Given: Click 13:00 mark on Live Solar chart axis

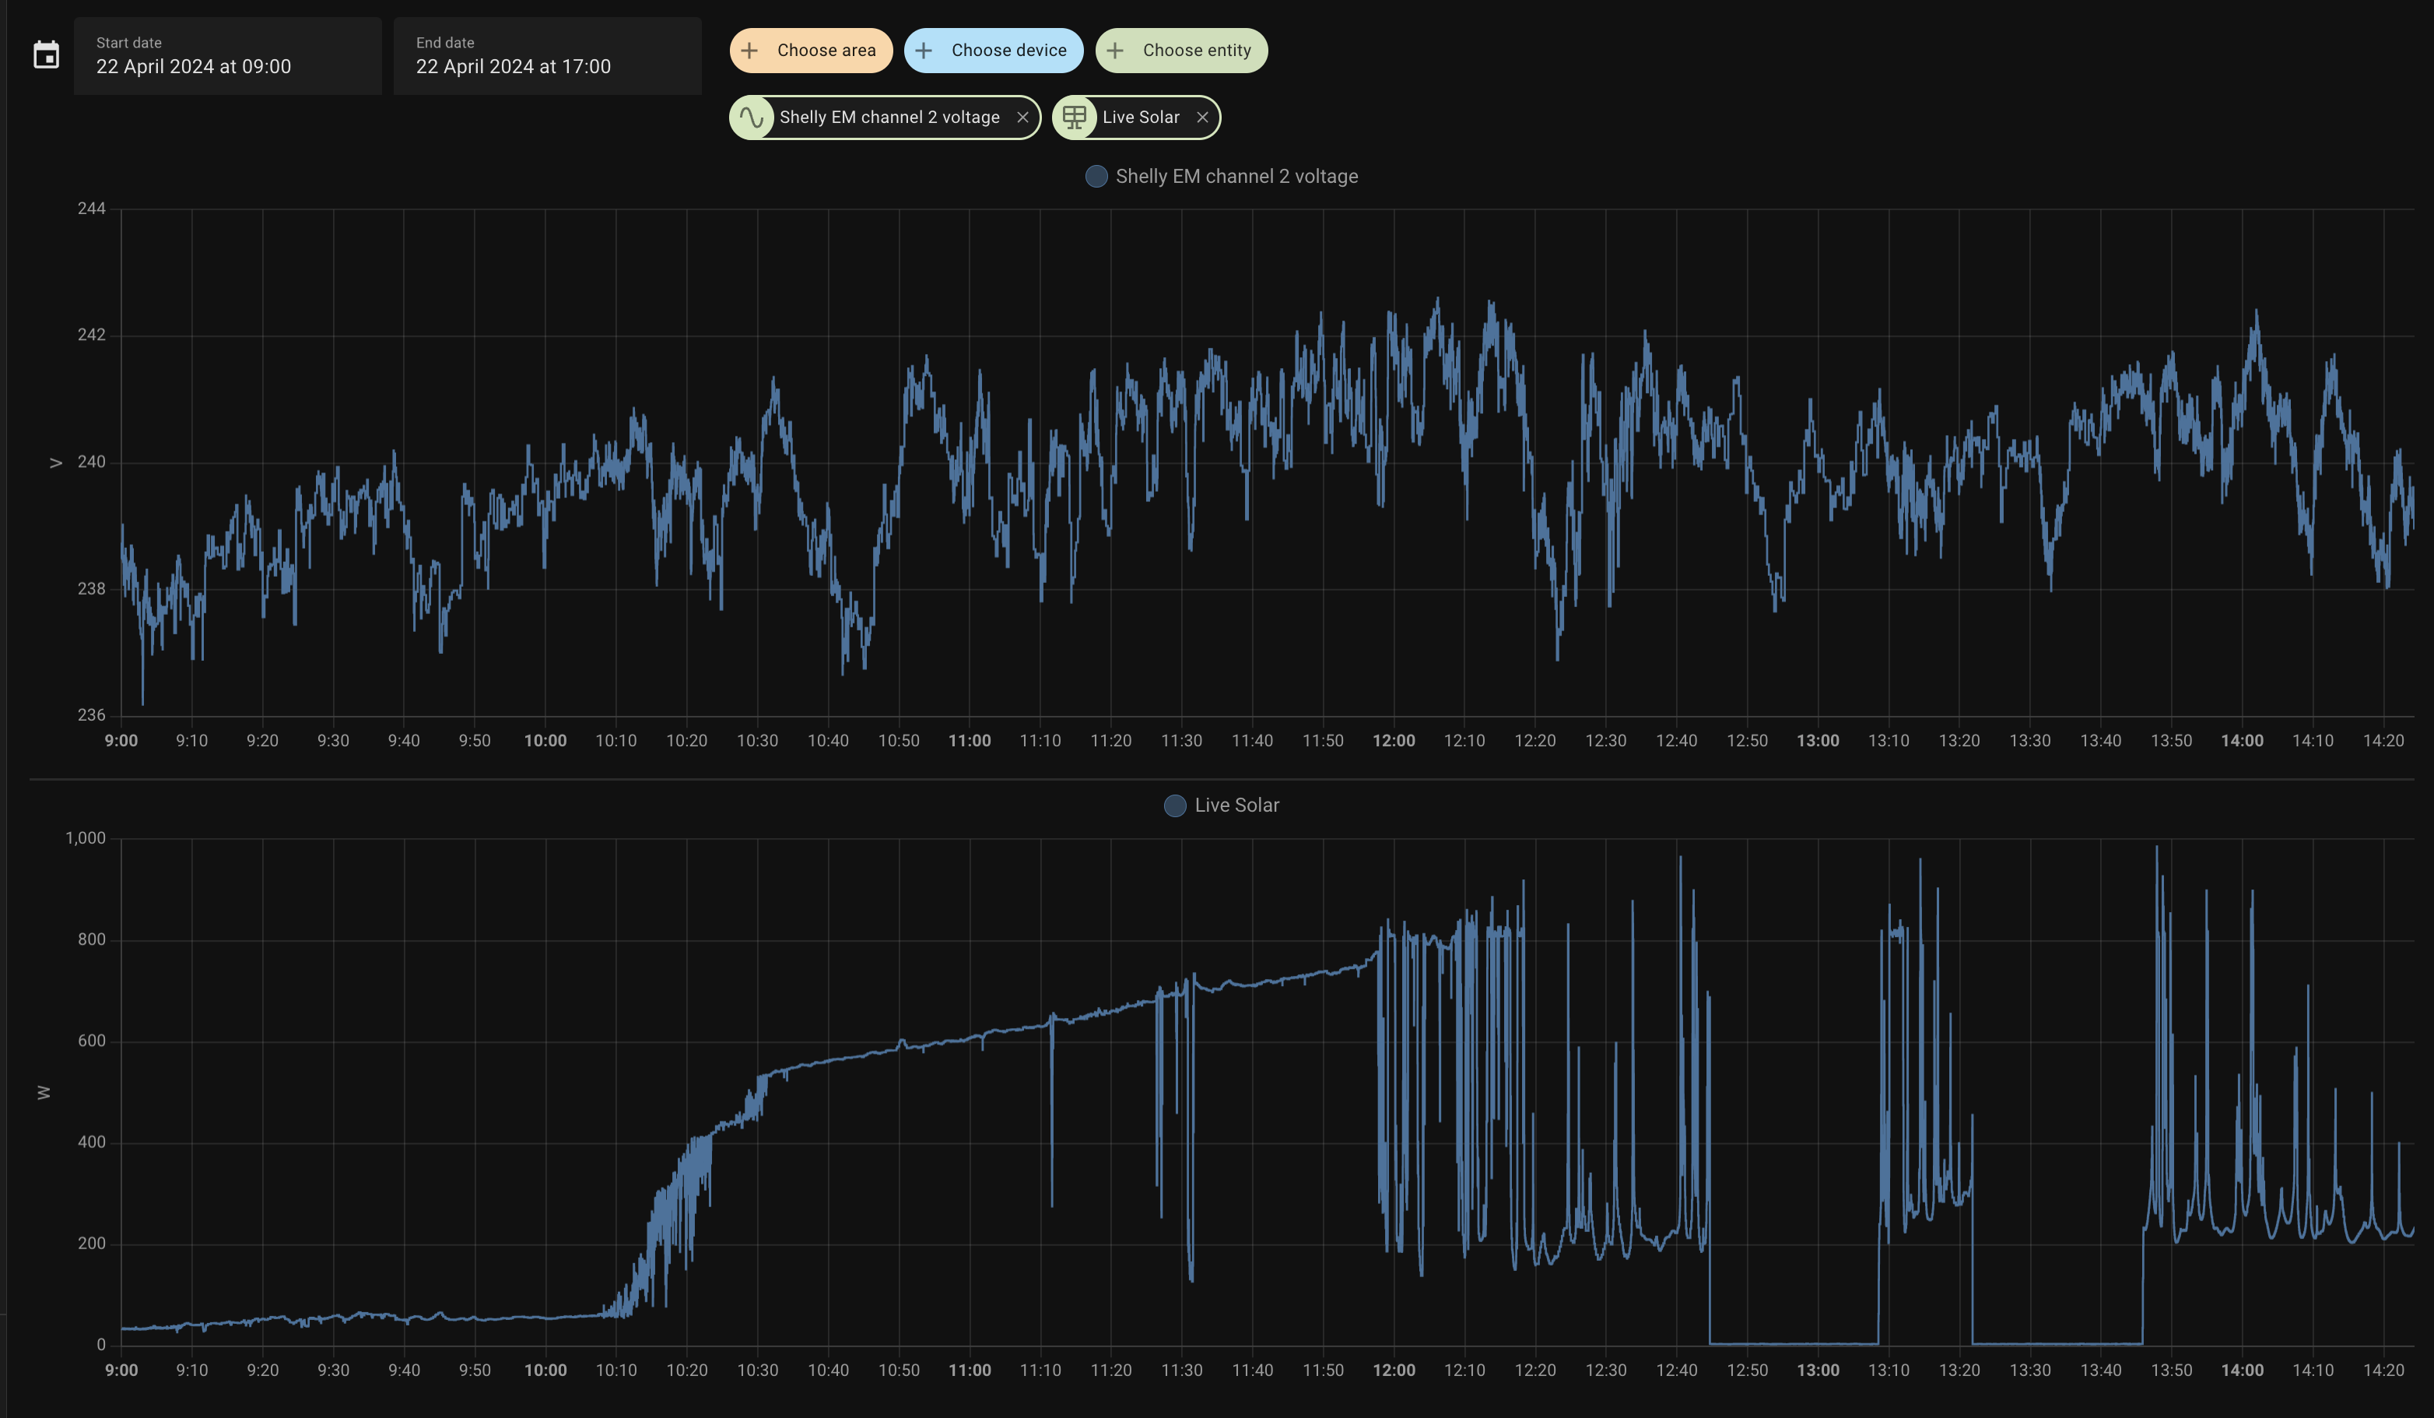Looking at the screenshot, I should pos(1818,1371).
